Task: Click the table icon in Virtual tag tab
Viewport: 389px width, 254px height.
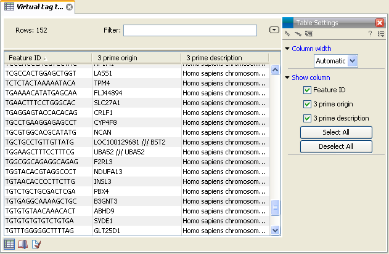Action: (9, 7)
